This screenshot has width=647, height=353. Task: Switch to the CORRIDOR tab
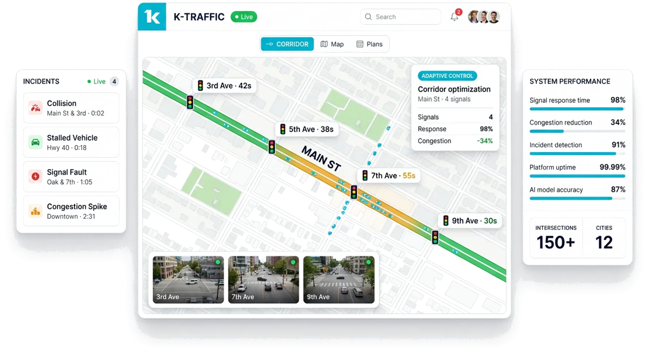[x=287, y=44]
